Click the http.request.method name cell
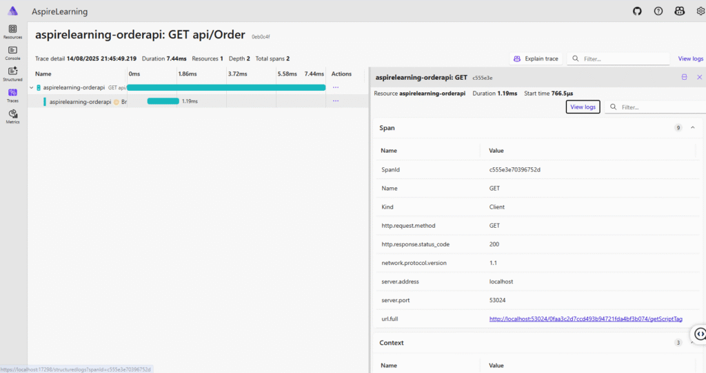 (x=408, y=226)
